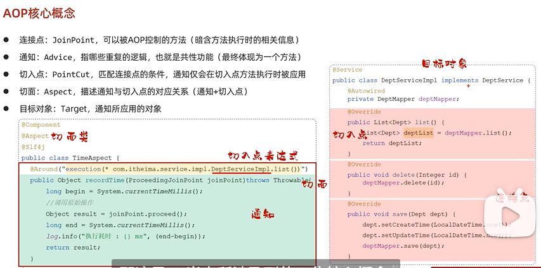Click "public class DeptServiceImpl implements DeptService" line
The height and width of the screenshot is (268, 541).
point(431,80)
